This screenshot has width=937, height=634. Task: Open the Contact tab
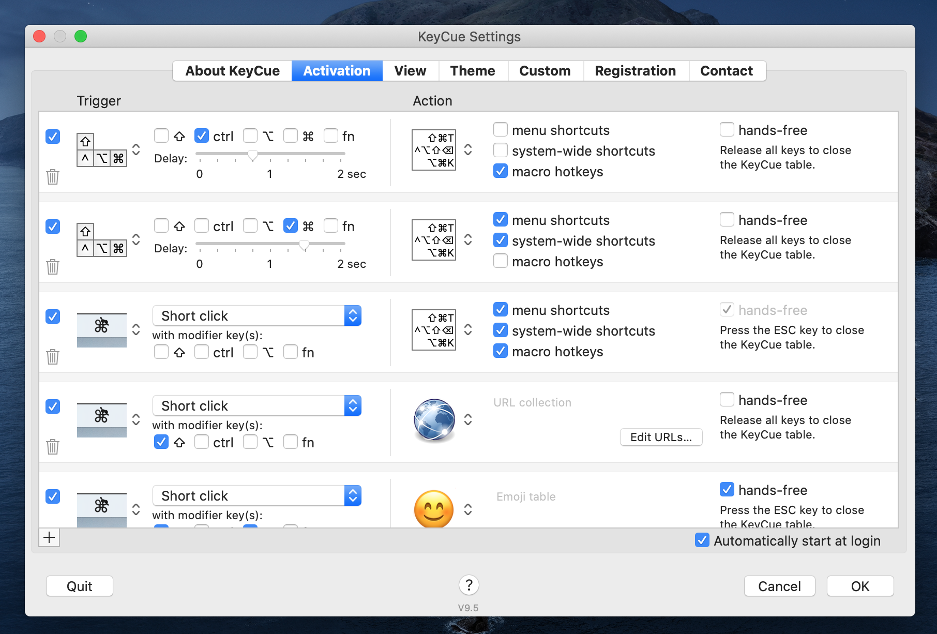click(727, 71)
